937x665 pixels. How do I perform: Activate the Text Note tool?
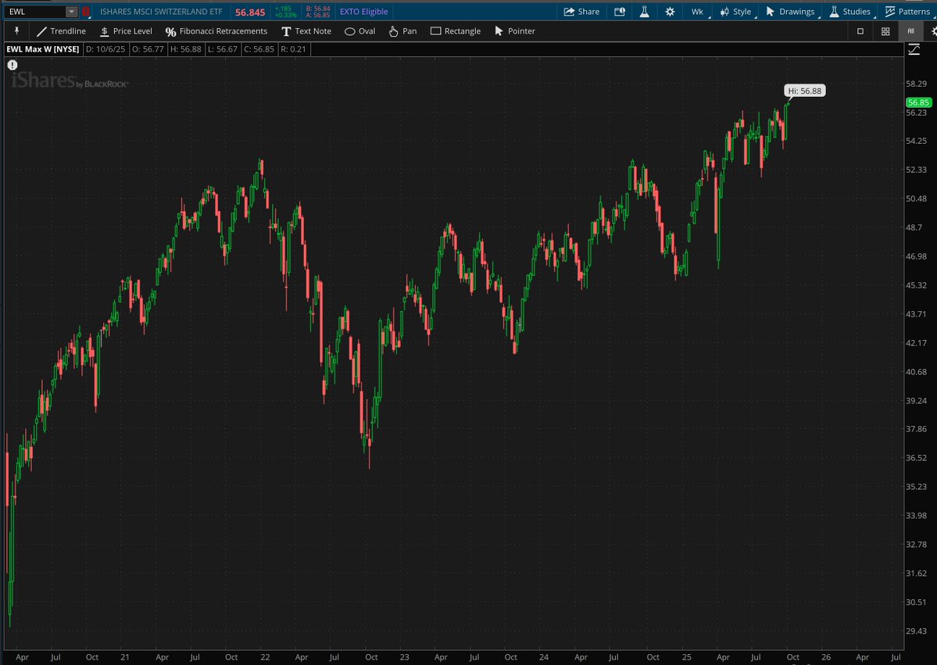[x=306, y=31]
